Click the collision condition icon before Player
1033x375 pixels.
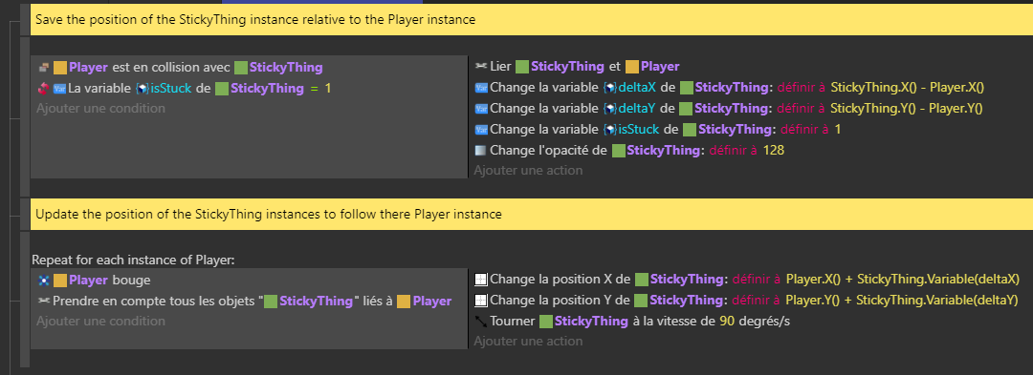(43, 67)
